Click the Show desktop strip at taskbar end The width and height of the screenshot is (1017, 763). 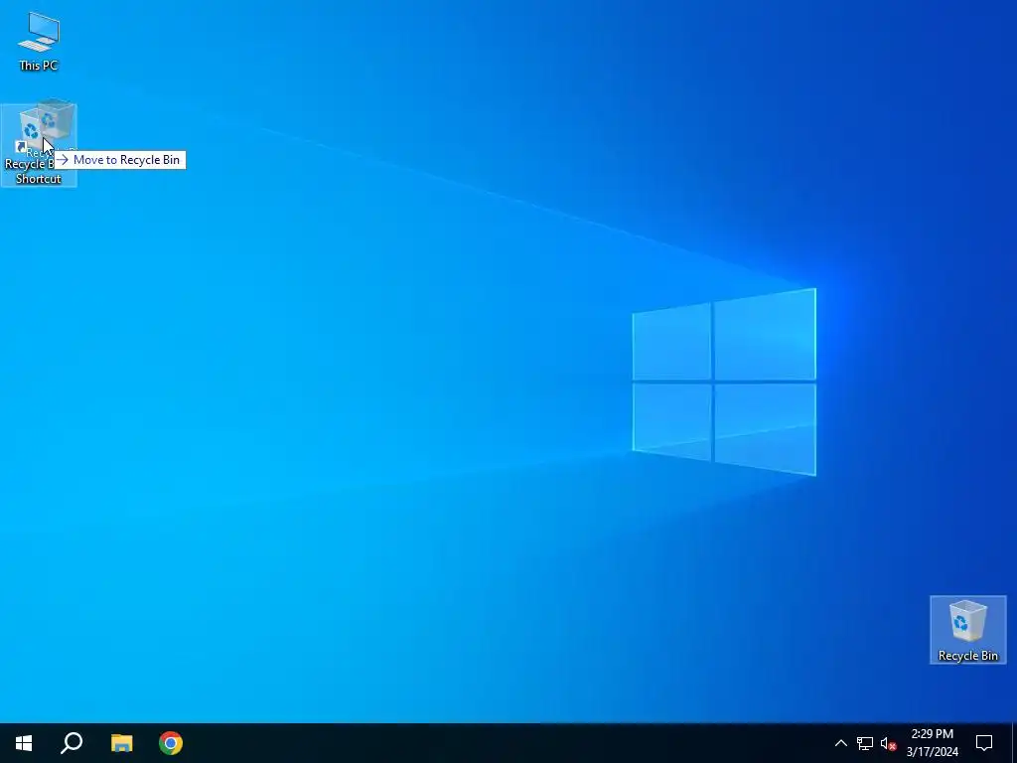(1014, 743)
